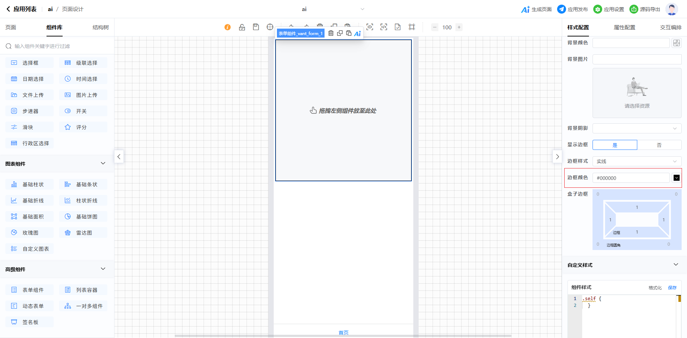687x338 pixels.
Task: Click the preview eye icon in toolbar
Action: (370, 27)
